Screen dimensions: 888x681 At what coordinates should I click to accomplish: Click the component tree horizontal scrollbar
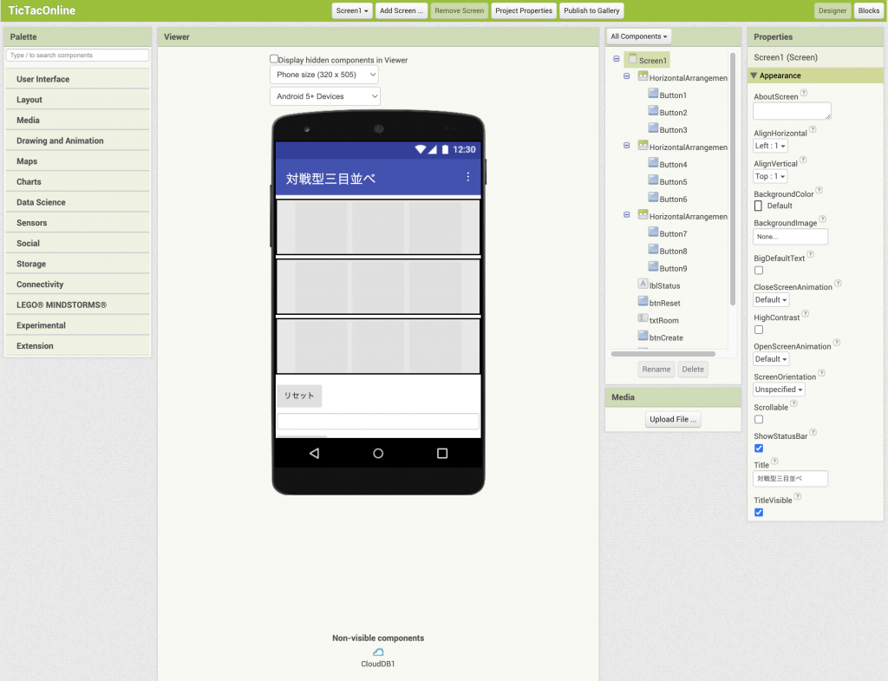(x=663, y=354)
